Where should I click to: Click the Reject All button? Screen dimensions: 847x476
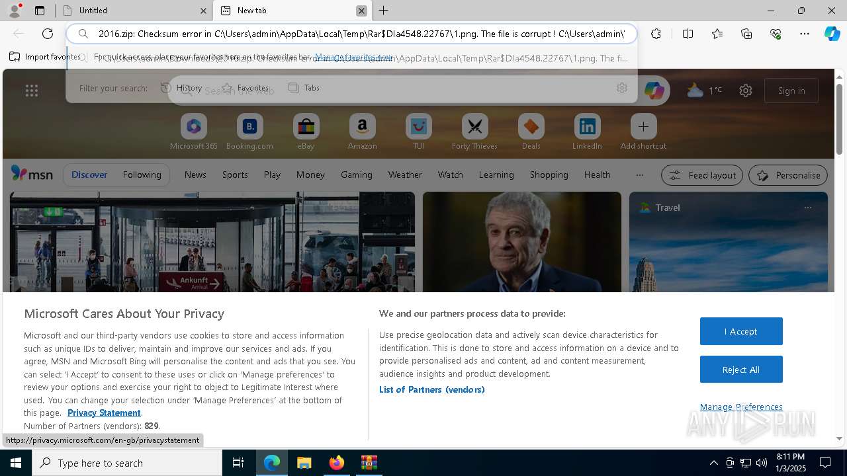pos(741,370)
